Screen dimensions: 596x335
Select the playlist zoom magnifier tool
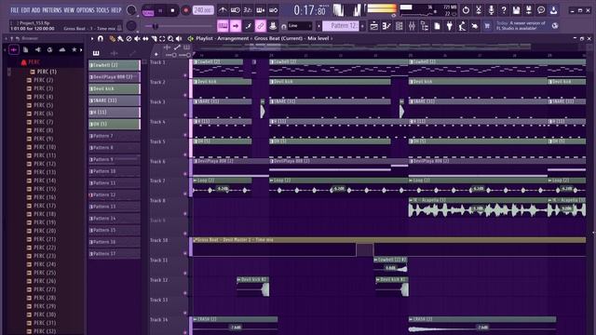point(170,38)
